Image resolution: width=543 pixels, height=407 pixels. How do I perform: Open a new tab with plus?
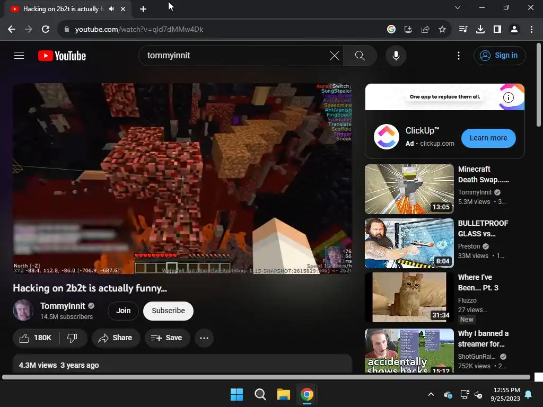pyautogui.click(x=143, y=9)
